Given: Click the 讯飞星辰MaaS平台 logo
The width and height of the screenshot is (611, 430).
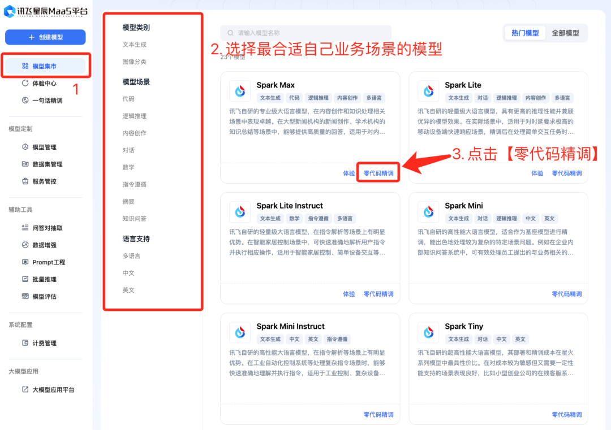Looking at the screenshot, I should (45, 11).
